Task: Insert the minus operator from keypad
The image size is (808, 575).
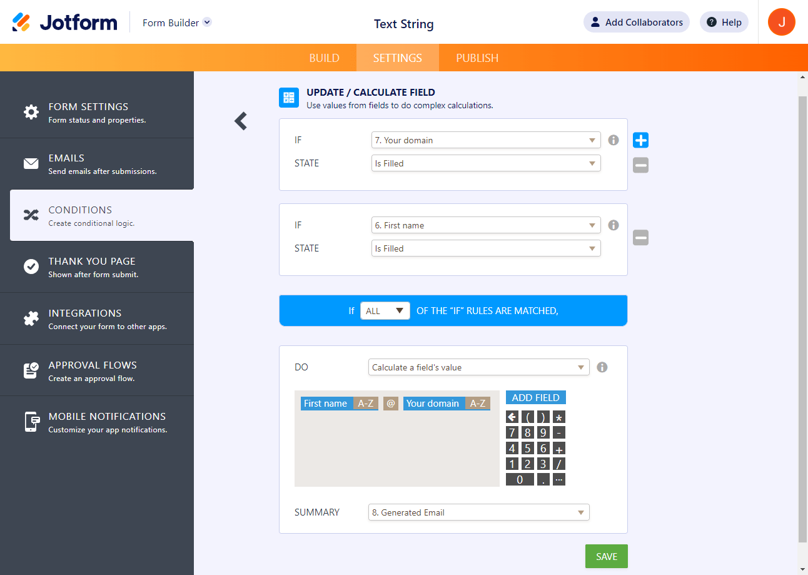Action: tap(559, 433)
